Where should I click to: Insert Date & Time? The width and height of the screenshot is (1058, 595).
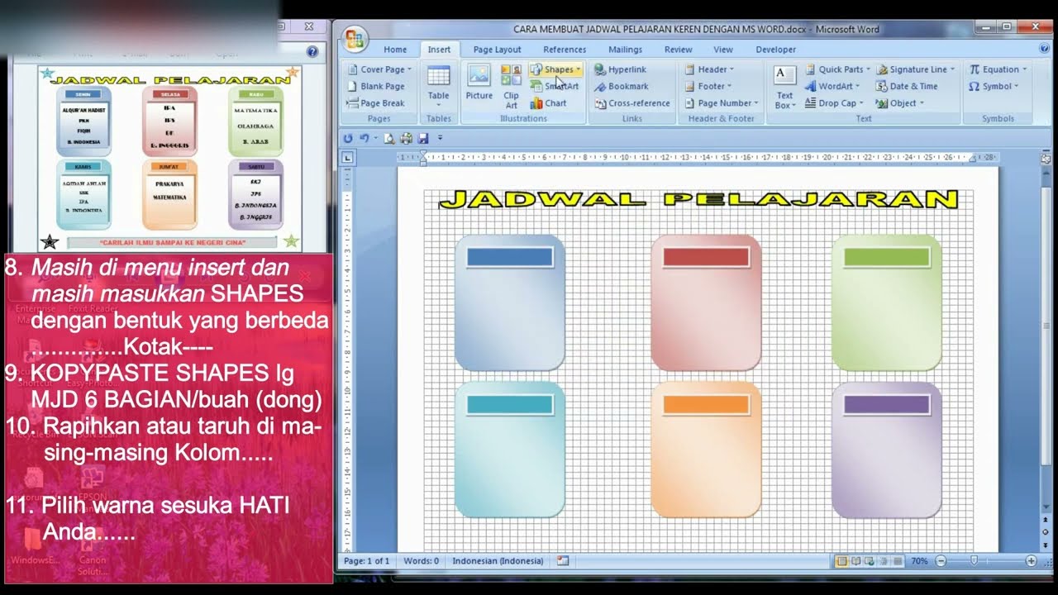point(907,86)
